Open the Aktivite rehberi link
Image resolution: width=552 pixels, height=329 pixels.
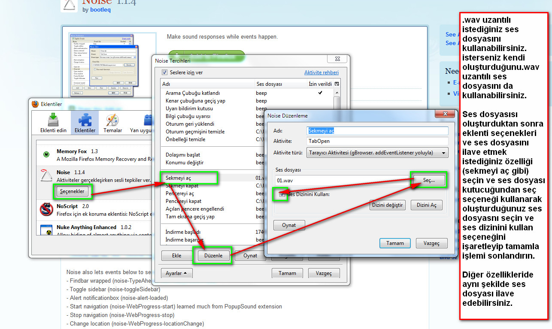click(321, 72)
